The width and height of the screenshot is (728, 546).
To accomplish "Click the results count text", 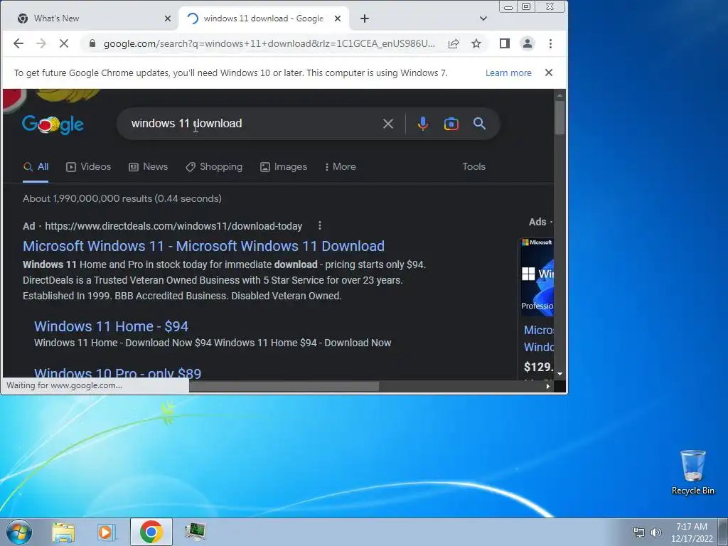I will point(122,199).
